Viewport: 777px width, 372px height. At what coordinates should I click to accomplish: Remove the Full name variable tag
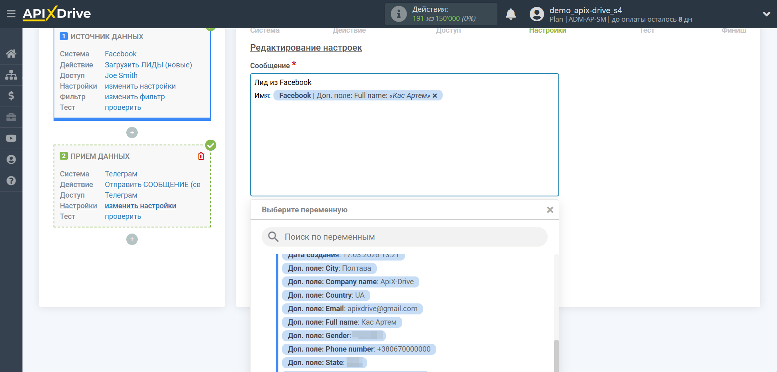tap(435, 96)
